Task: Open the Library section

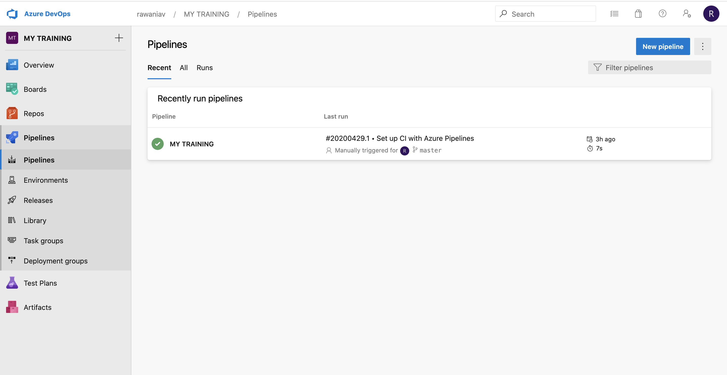Action: tap(35, 221)
